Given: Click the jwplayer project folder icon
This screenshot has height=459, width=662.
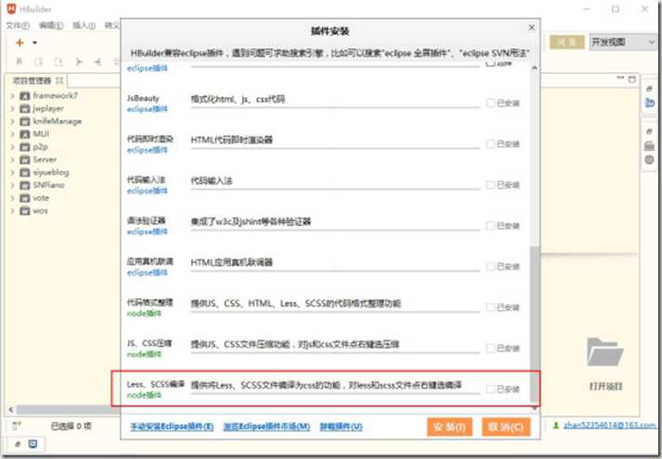Looking at the screenshot, I should [25, 109].
